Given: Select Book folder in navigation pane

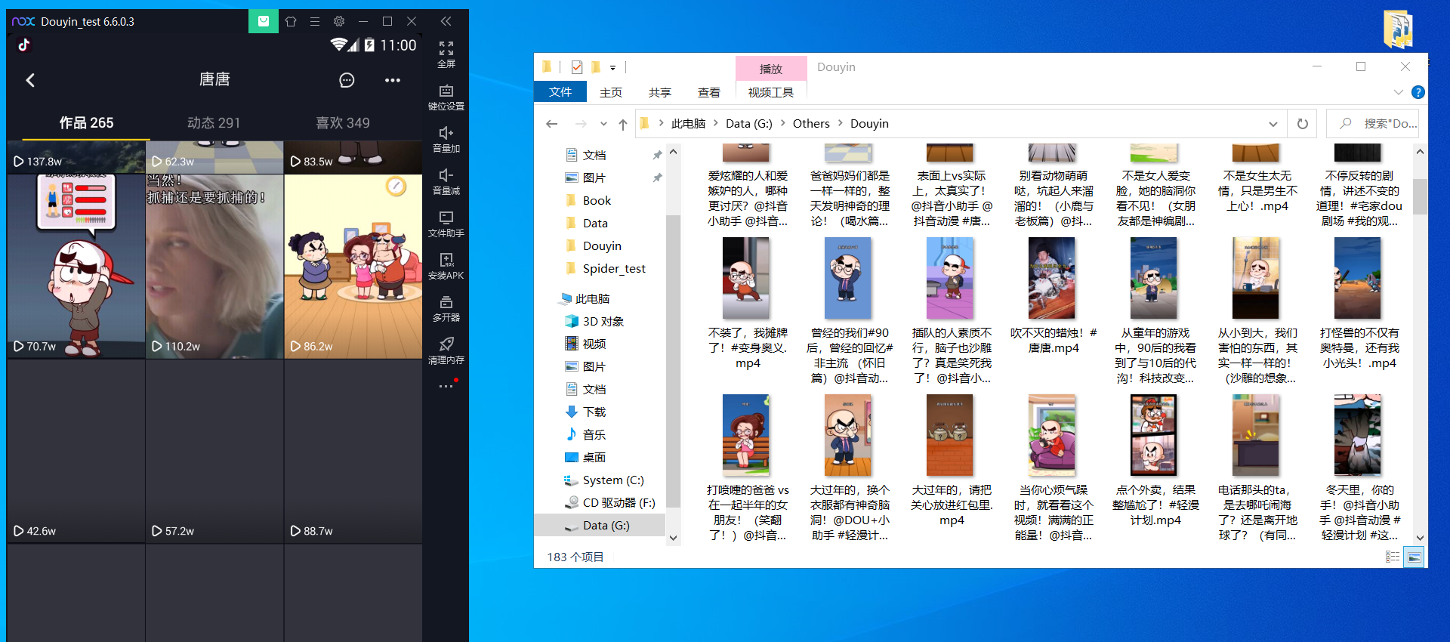Looking at the screenshot, I should [597, 200].
